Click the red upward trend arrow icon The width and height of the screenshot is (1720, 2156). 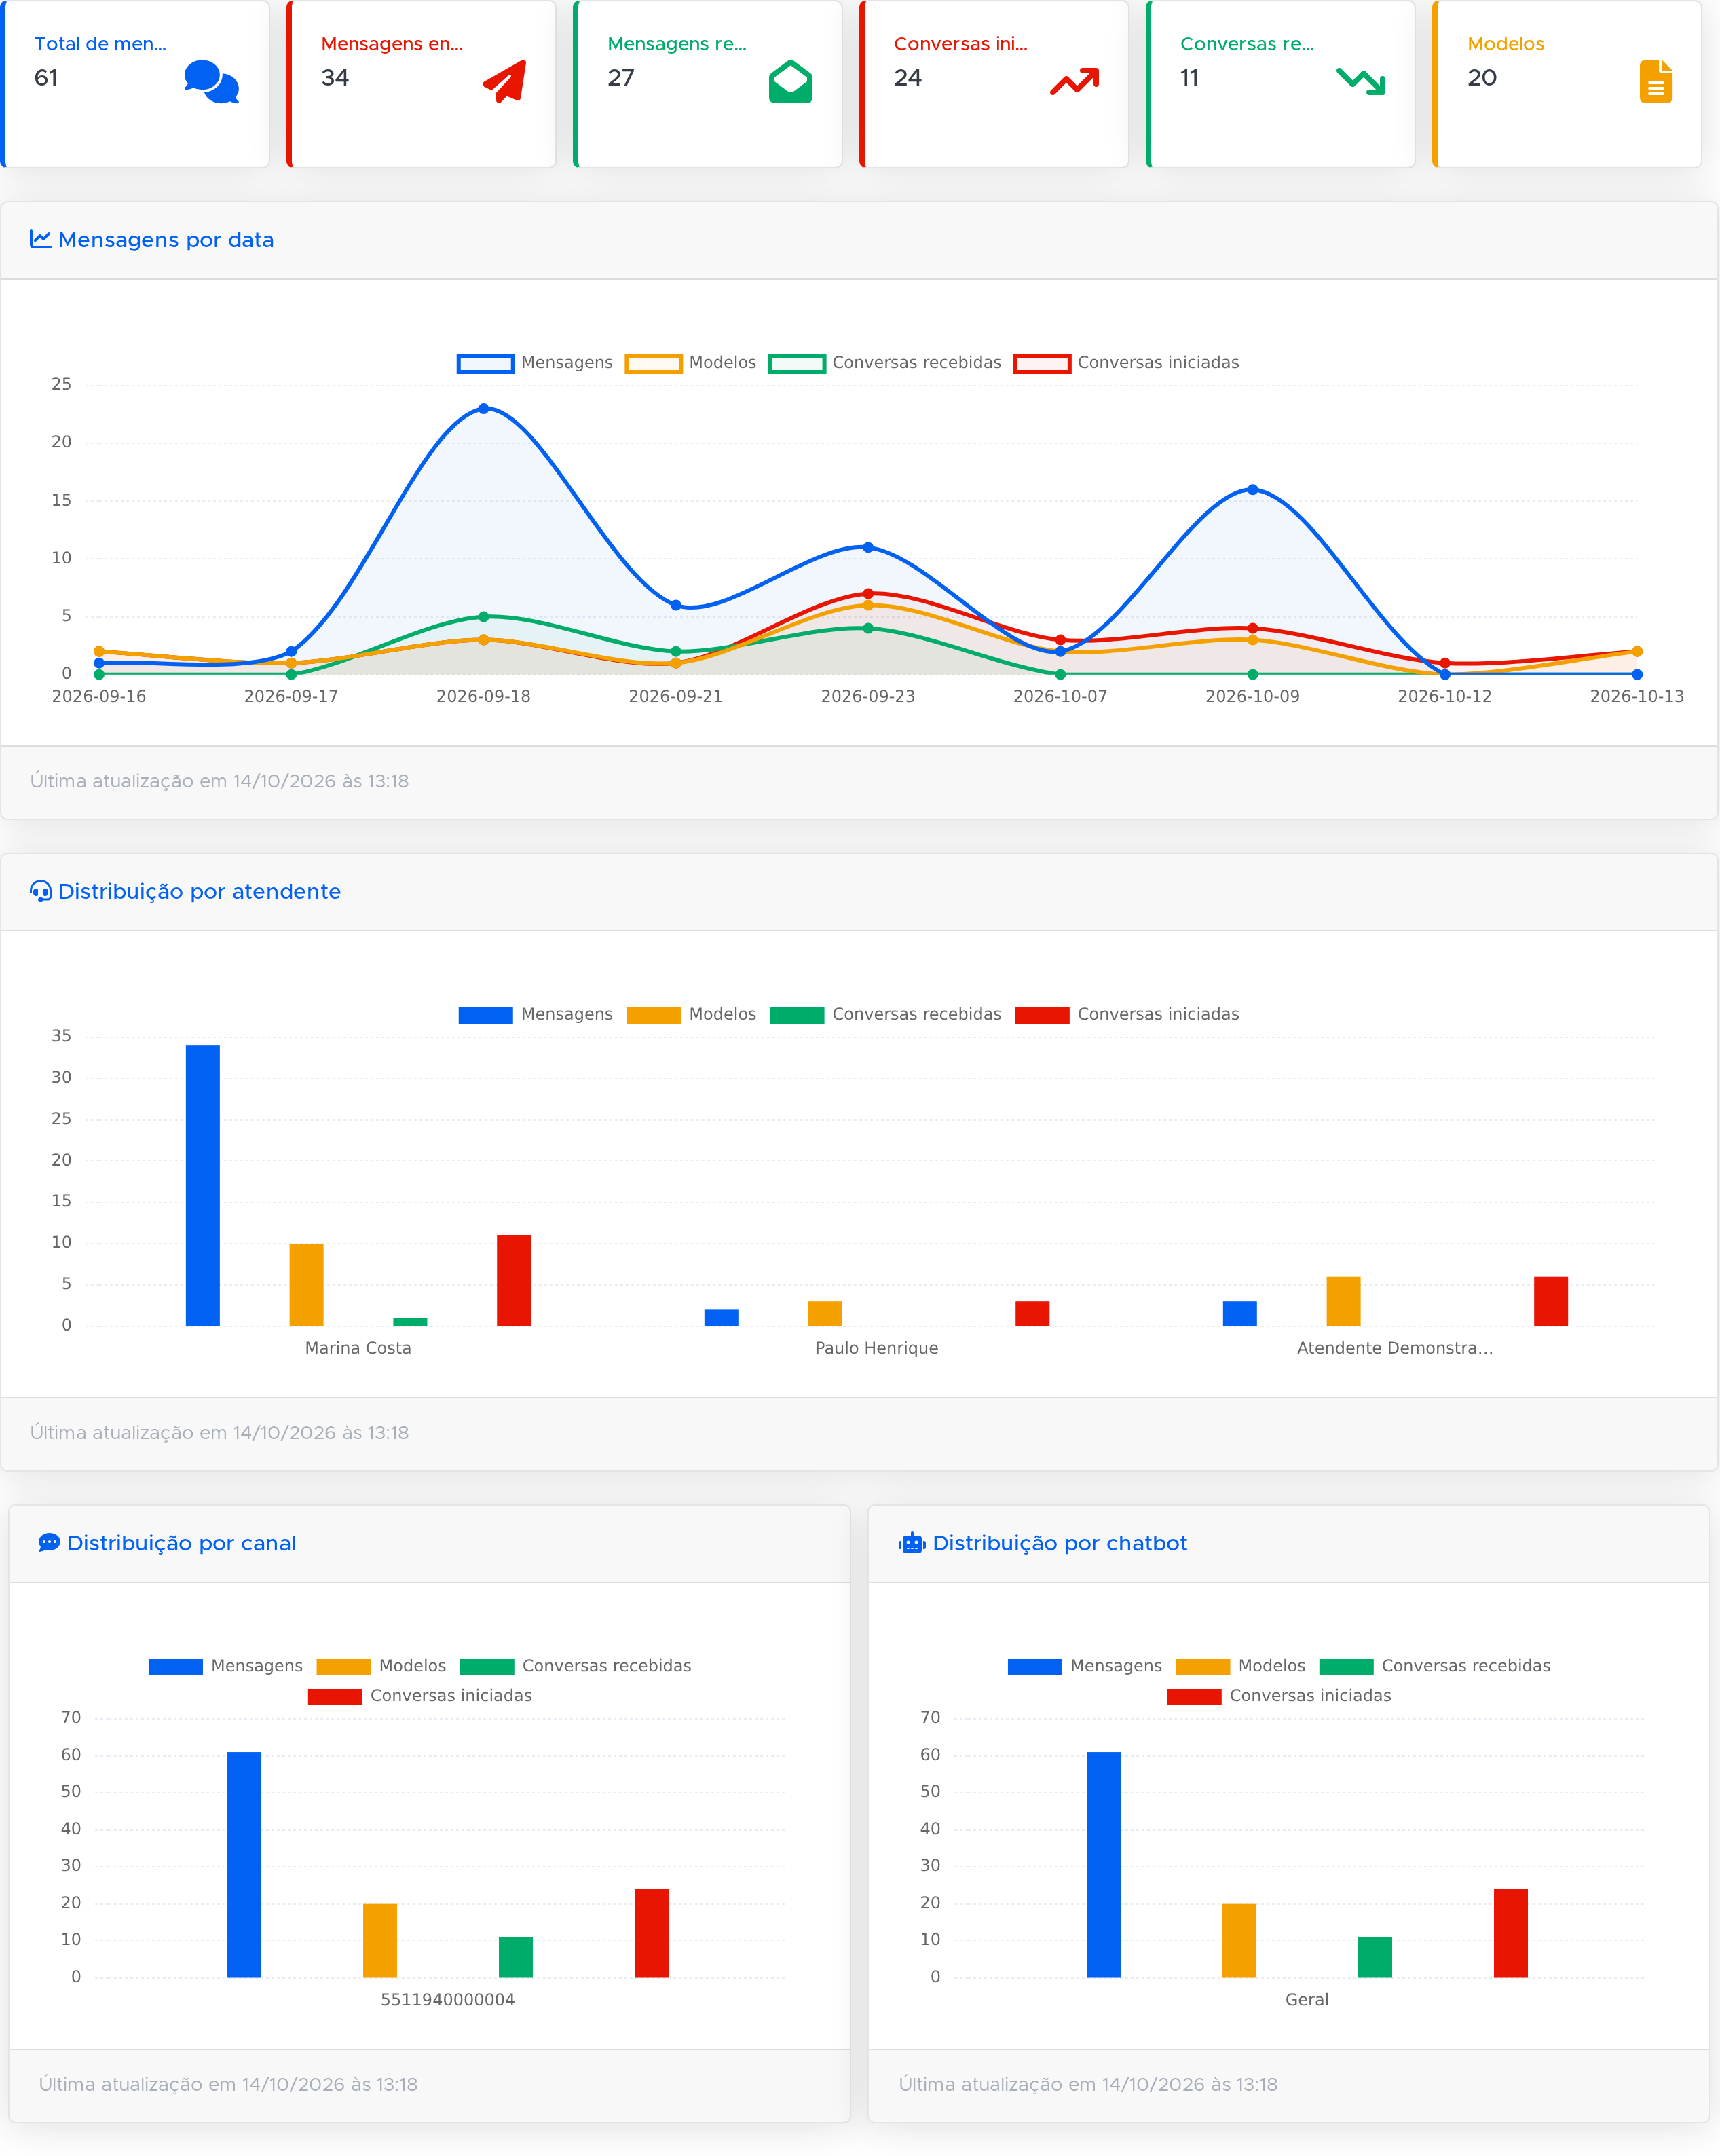[x=1075, y=81]
